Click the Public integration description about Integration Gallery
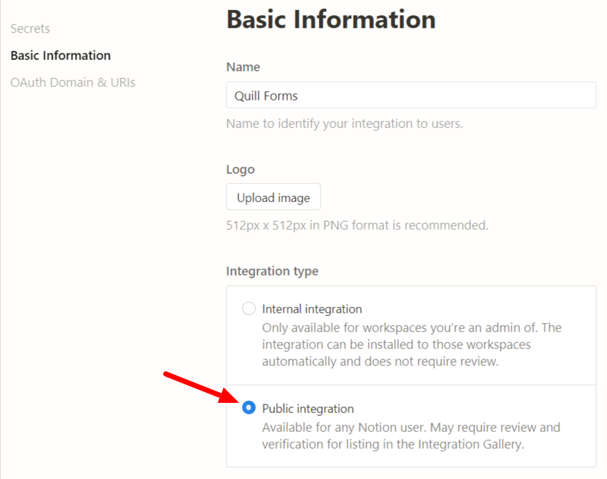The image size is (607, 479). point(411,436)
